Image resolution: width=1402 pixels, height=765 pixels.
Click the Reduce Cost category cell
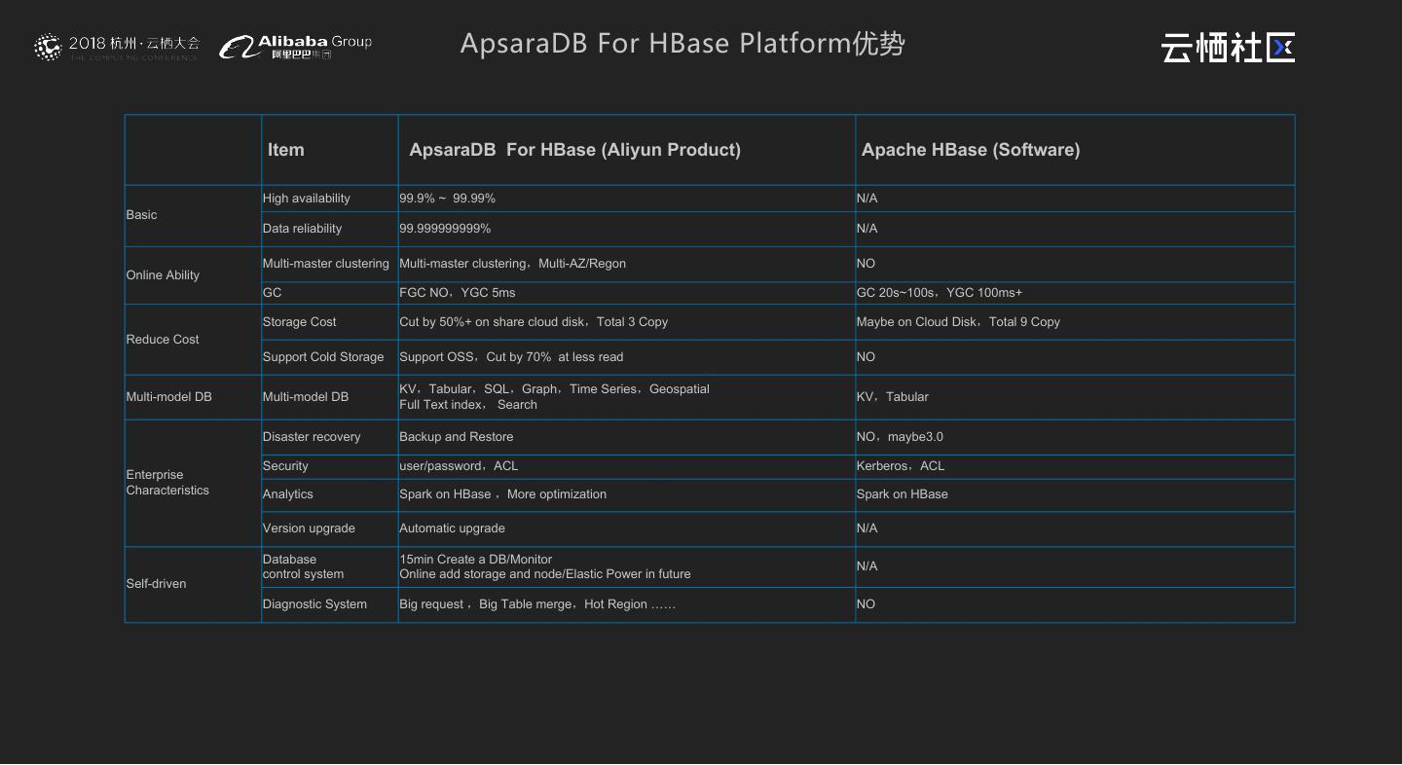tap(163, 340)
